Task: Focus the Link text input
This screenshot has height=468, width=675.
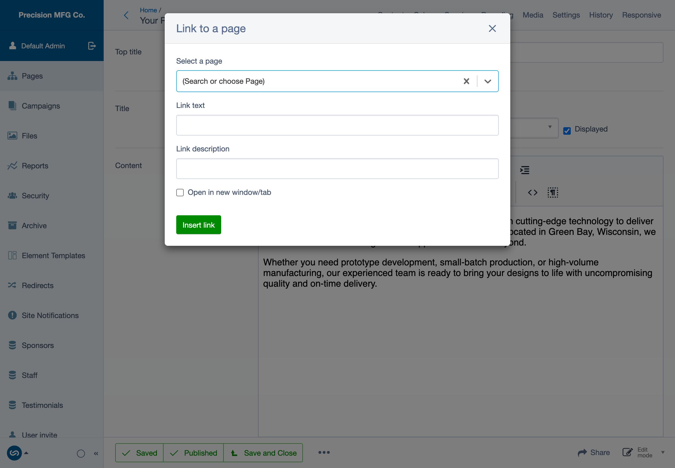Action: coord(337,125)
